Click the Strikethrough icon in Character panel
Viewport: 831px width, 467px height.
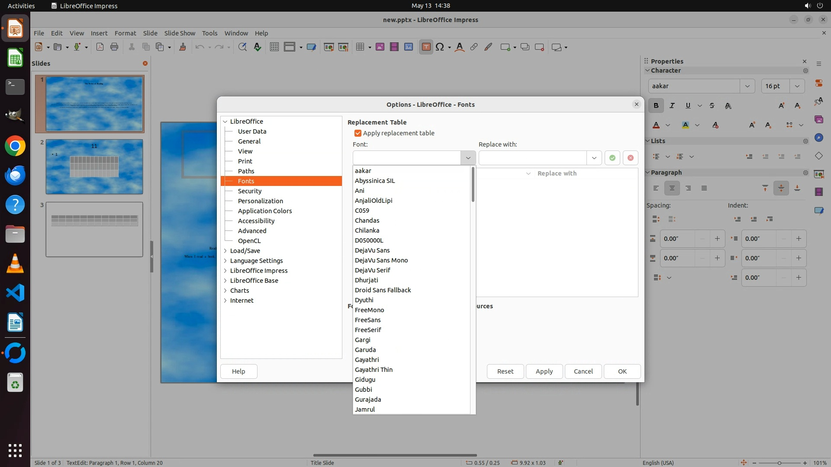click(712, 106)
